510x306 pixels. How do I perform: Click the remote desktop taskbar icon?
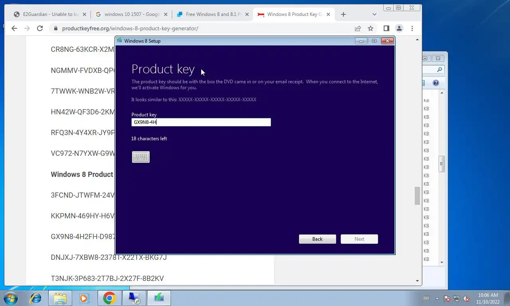pos(134,298)
